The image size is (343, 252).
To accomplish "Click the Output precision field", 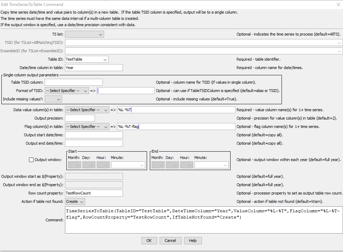I will pyautogui.click(x=80, y=119).
